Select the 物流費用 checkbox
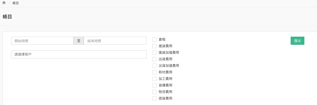 pos(154,92)
